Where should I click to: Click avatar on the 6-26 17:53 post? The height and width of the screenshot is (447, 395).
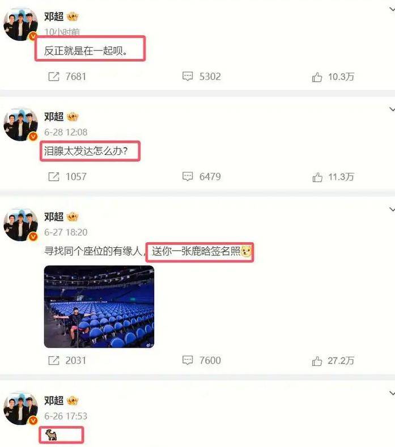click(x=20, y=408)
